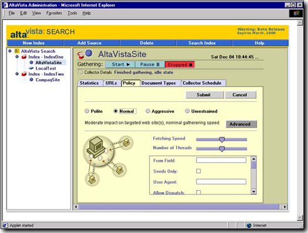Image resolution: width=308 pixels, height=233 pixels.
Task: Switch to the Statistics tab
Action: click(90, 83)
